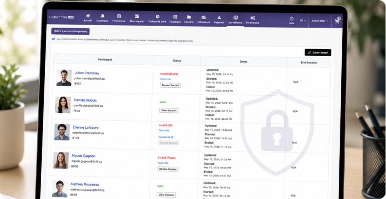Click Mathieu Rousseau's profile photo
The image size is (386, 199).
coord(60,189)
